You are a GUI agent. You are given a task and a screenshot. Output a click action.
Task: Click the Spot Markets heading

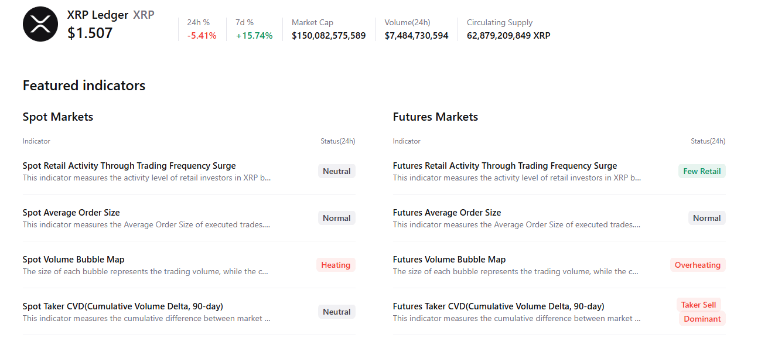click(x=58, y=117)
